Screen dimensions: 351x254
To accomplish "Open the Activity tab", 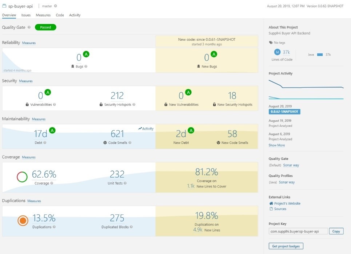I will pos(75,15).
